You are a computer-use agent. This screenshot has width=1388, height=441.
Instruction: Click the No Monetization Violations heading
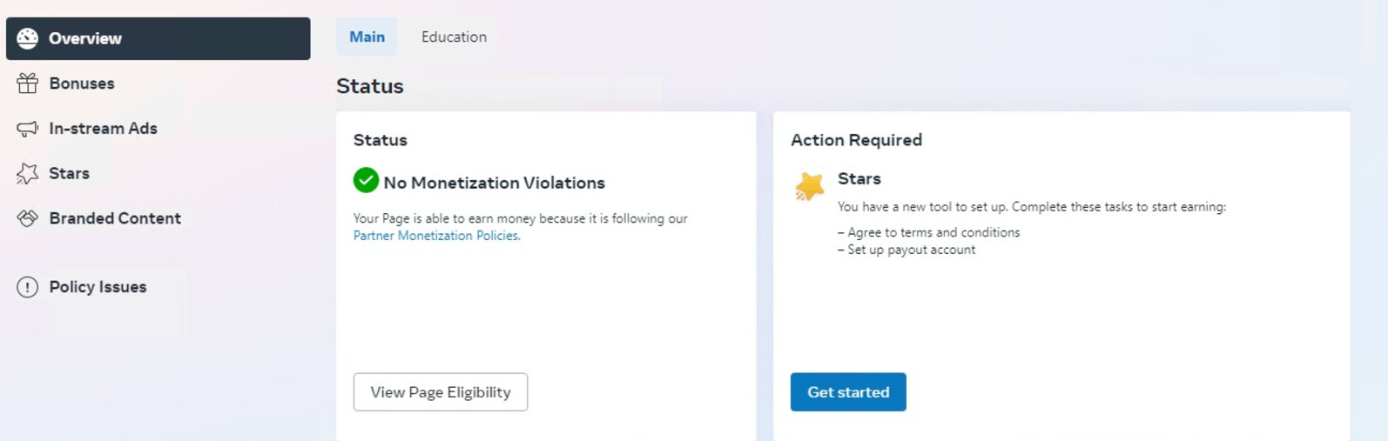point(494,183)
